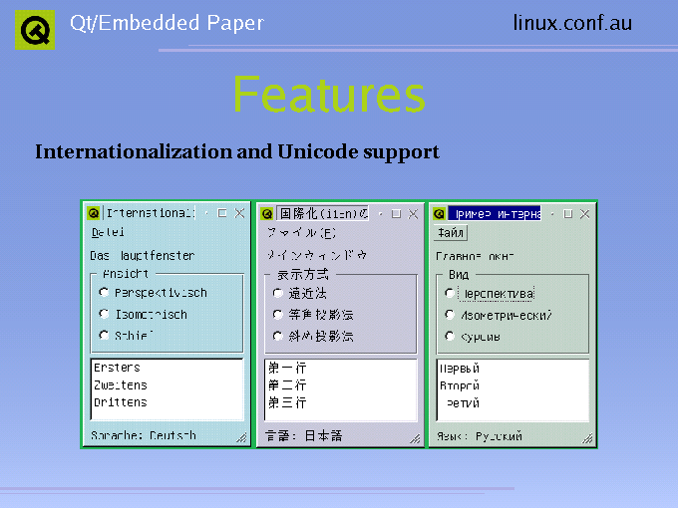678x508 pixels.
Task: Open the Файл menu
Action: [x=451, y=233]
